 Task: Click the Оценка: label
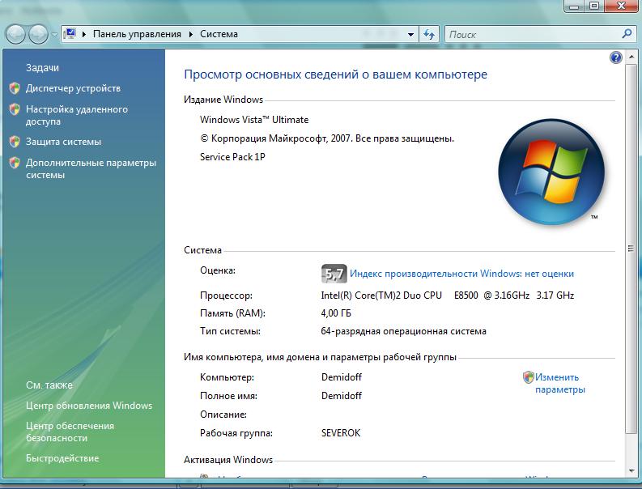[x=218, y=270]
